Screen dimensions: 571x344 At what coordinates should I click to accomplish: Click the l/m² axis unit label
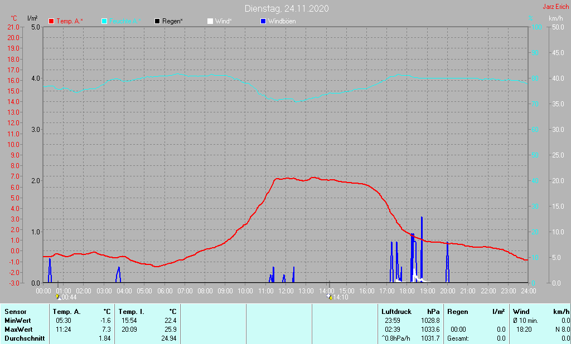point(32,18)
